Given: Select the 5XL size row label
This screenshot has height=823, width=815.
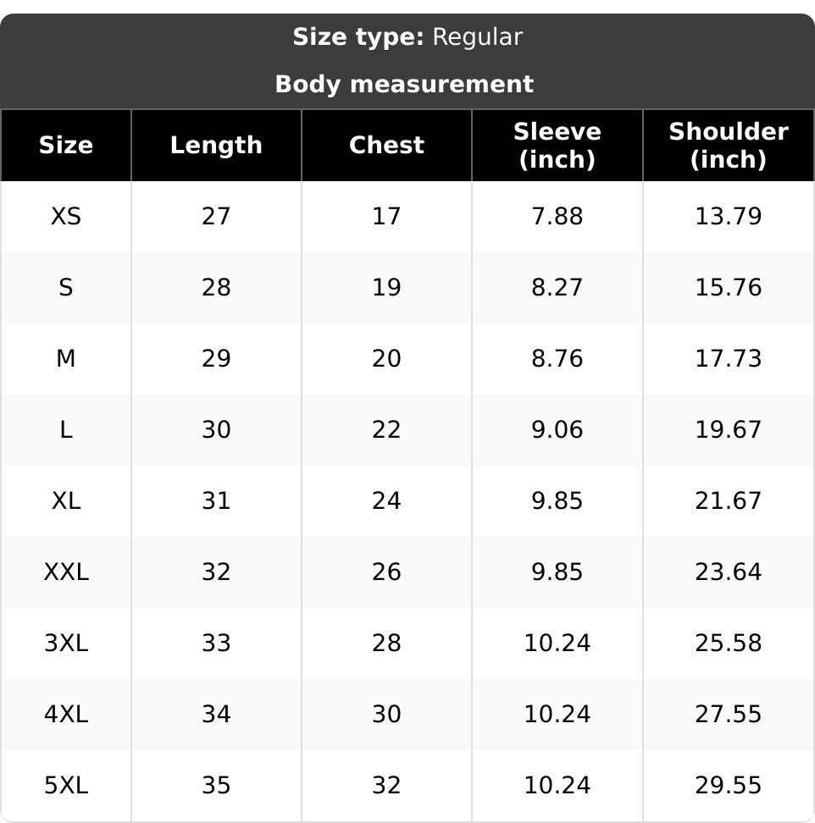Looking at the screenshot, I should coord(65,786).
